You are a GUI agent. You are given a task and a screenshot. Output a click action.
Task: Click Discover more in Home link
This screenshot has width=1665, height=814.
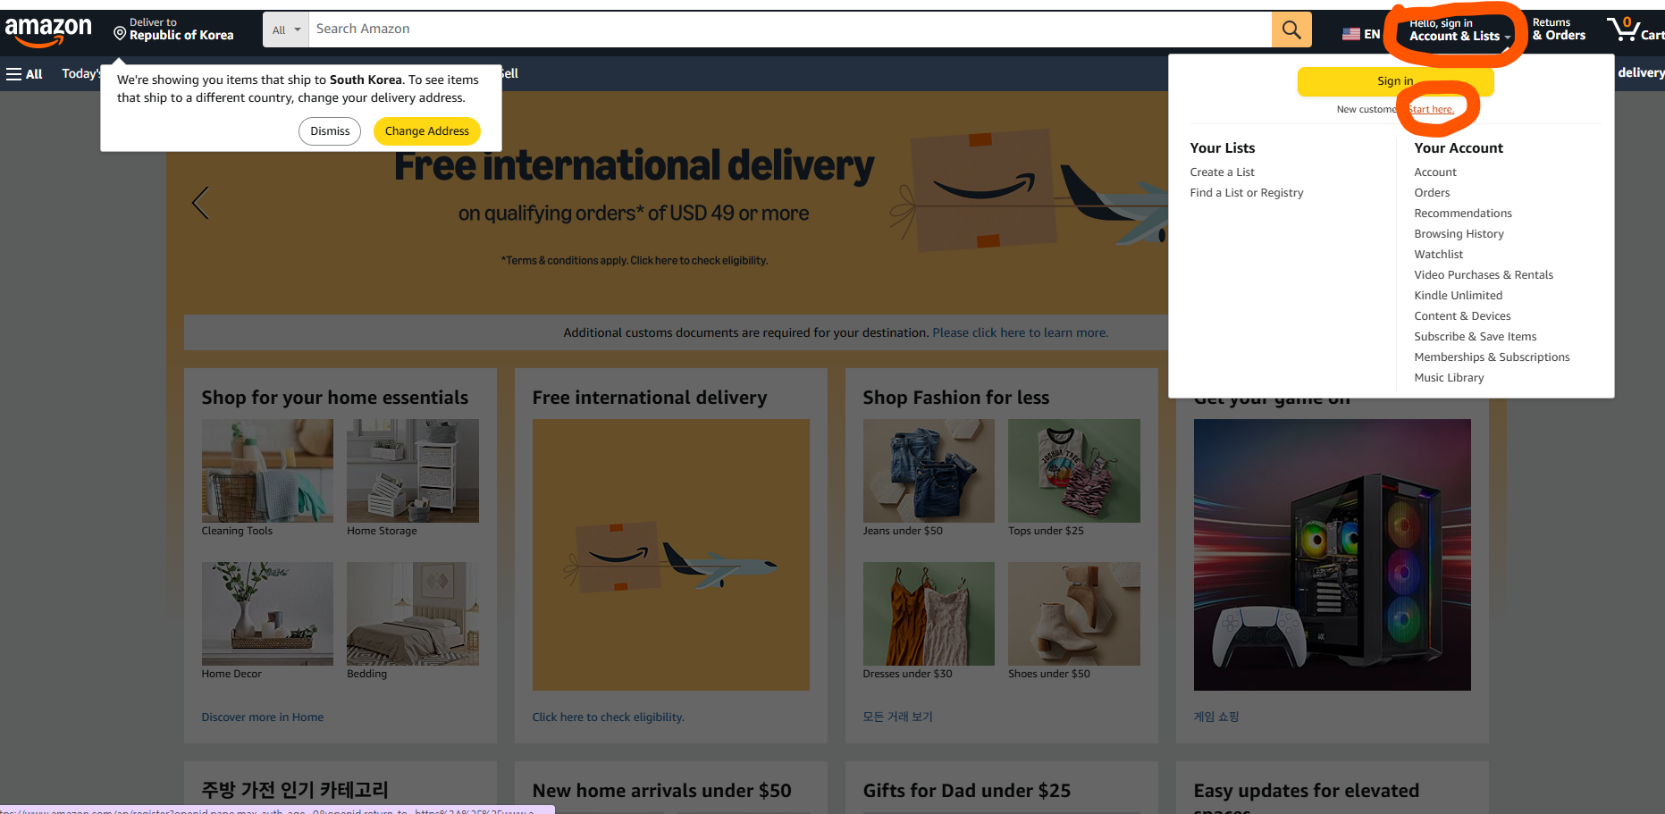tap(263, 717)
